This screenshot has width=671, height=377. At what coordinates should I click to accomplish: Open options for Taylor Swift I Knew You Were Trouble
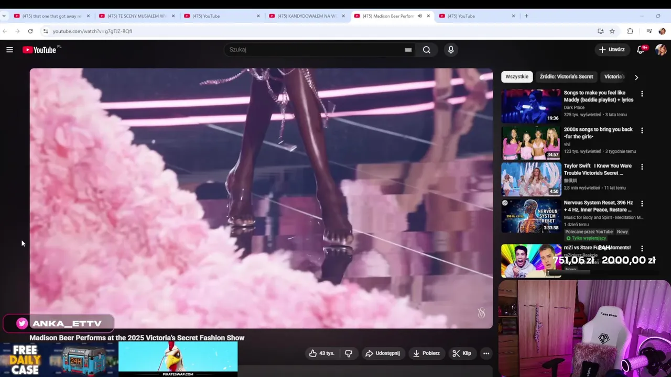tap(642, 167)
